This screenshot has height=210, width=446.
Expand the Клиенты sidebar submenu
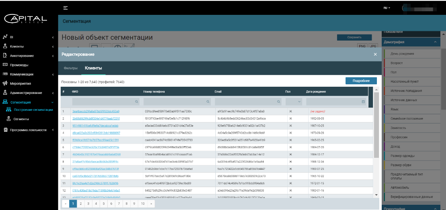tap(53, 47)
